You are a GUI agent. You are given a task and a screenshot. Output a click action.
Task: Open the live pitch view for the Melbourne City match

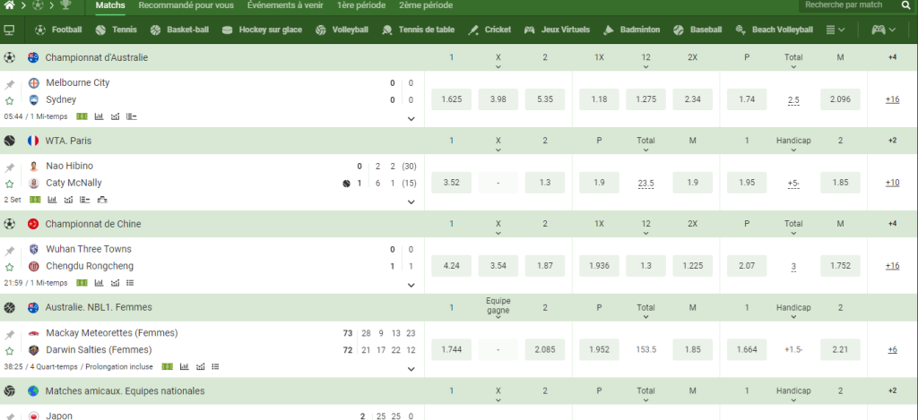point(82,116)
